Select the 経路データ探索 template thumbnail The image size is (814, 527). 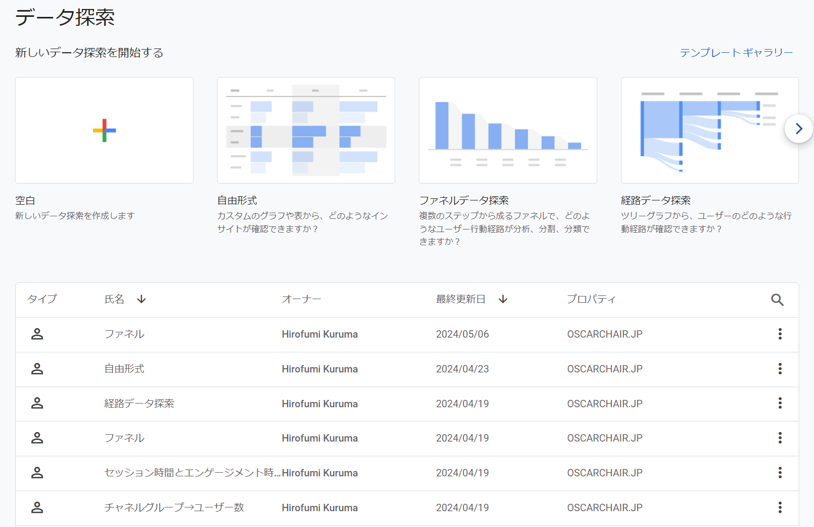point(709,130)
